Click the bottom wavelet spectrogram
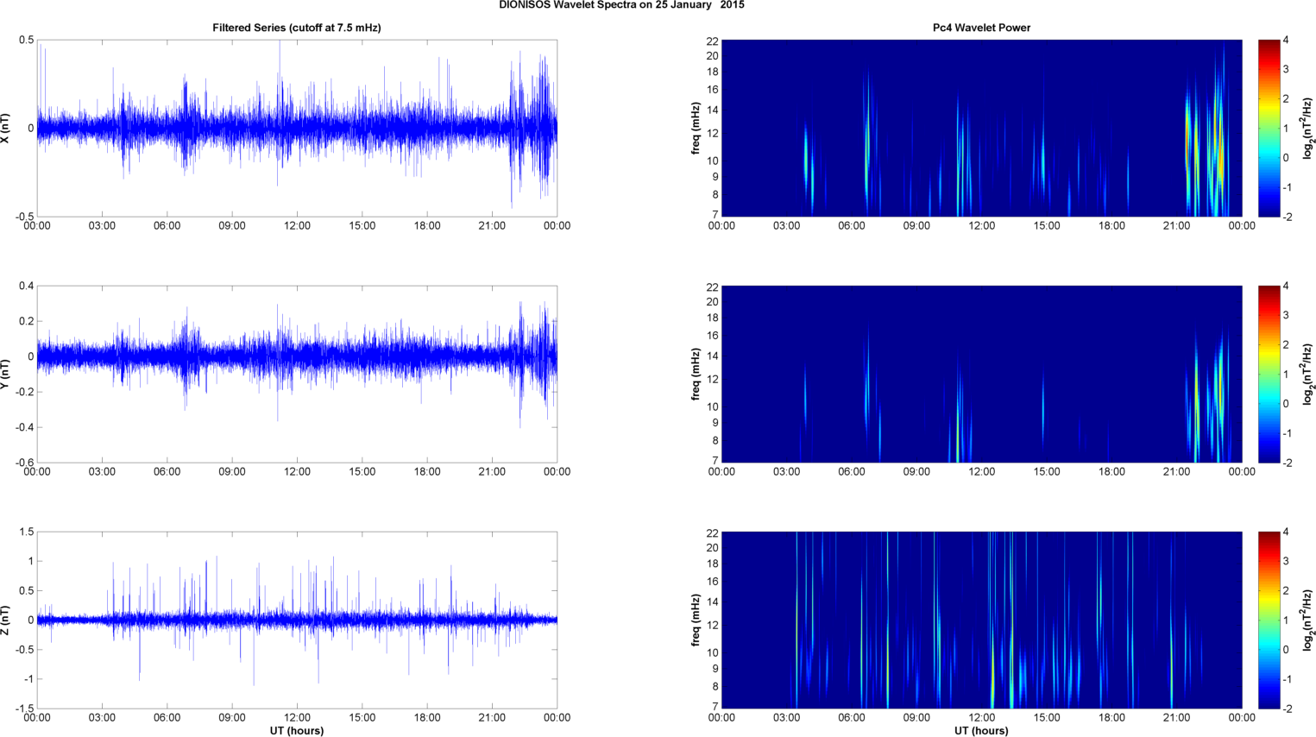1316x737 pixels. point(981,620)
